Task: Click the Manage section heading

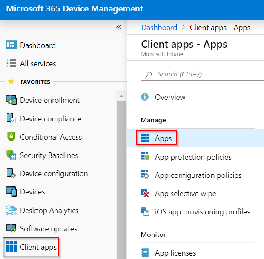Action: 153,120
